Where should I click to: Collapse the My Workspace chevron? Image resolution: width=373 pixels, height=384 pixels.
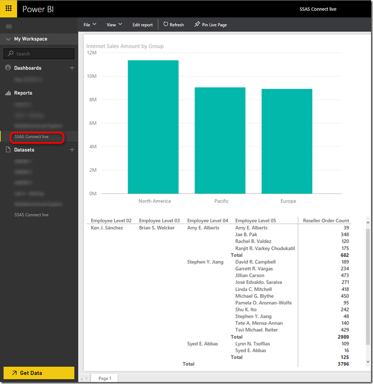tap(8, 39)
